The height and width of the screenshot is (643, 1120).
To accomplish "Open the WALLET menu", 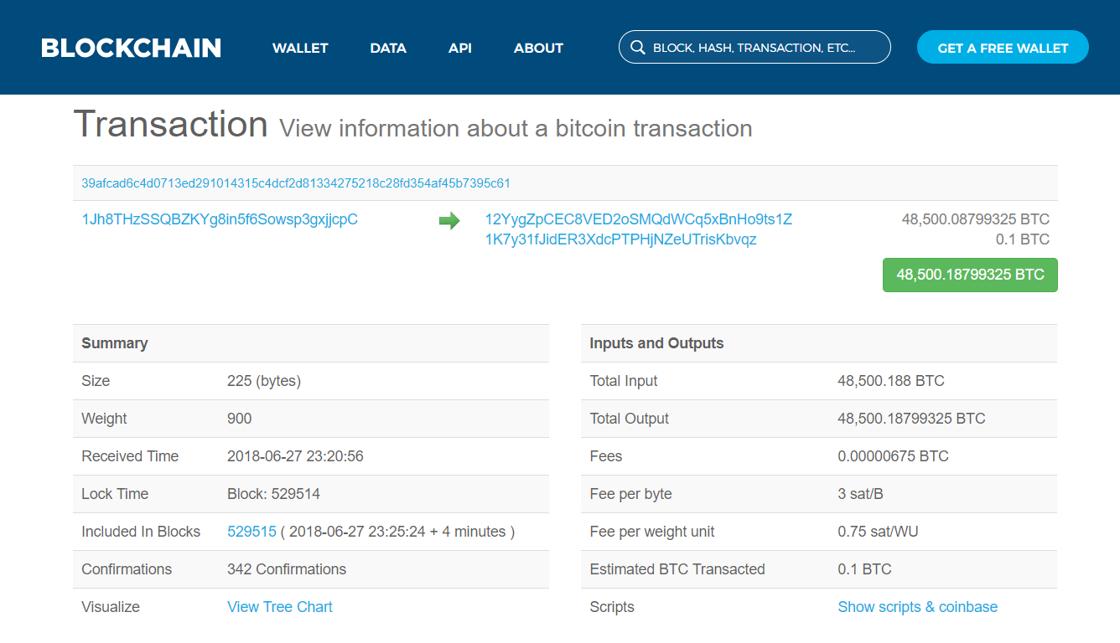I will 299,48.
